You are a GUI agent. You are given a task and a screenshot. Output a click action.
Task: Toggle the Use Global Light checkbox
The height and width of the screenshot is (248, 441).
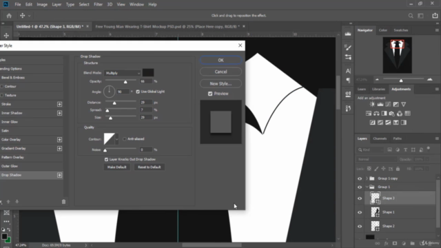pyautogui.click(x=138, y=92)
